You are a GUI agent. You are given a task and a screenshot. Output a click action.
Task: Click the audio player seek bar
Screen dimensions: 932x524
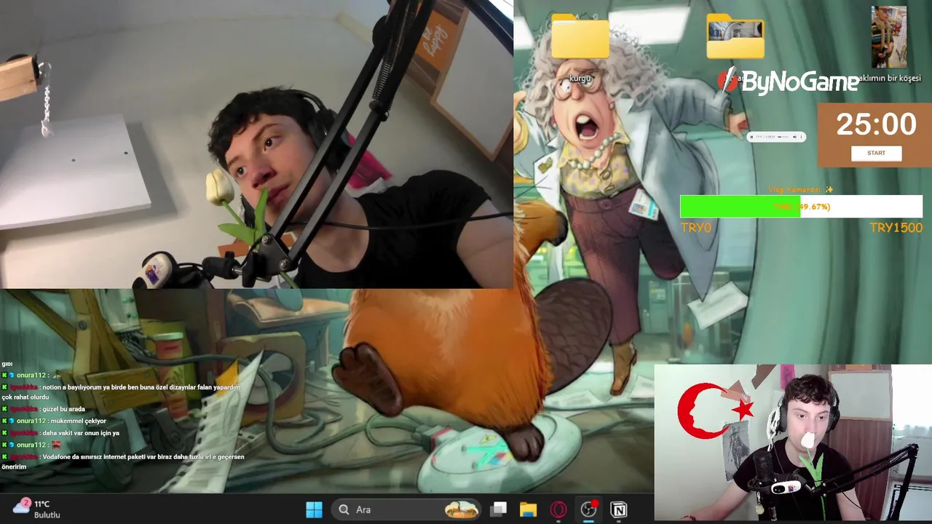click(783, 137)
